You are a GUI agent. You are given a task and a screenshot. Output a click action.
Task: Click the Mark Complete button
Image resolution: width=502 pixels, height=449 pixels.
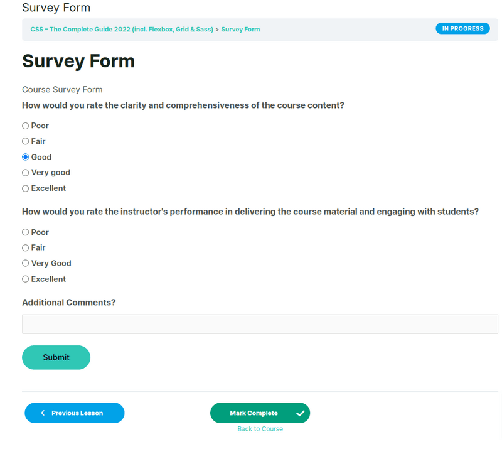tap(254, 413)
